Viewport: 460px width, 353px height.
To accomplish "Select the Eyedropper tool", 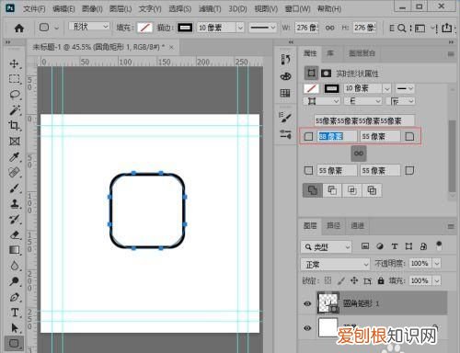I will coord(14,157).
